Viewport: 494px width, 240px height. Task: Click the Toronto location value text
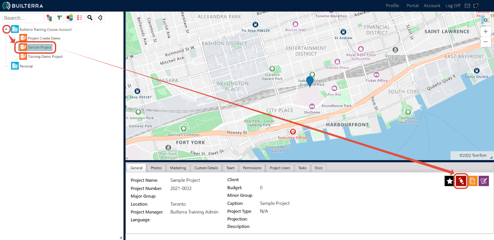tap(178, 204)
